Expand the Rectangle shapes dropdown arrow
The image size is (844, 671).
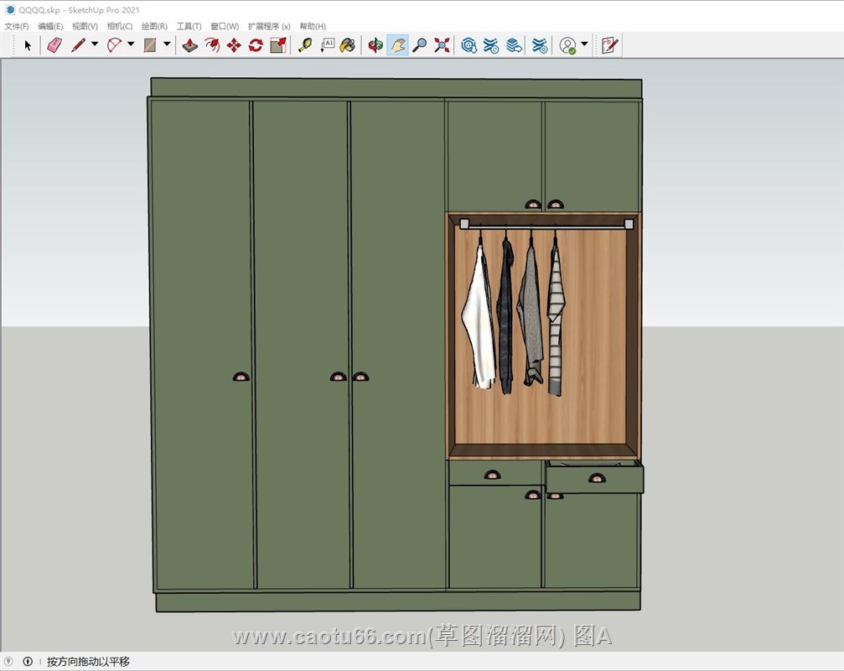click(x=167, y=44)
